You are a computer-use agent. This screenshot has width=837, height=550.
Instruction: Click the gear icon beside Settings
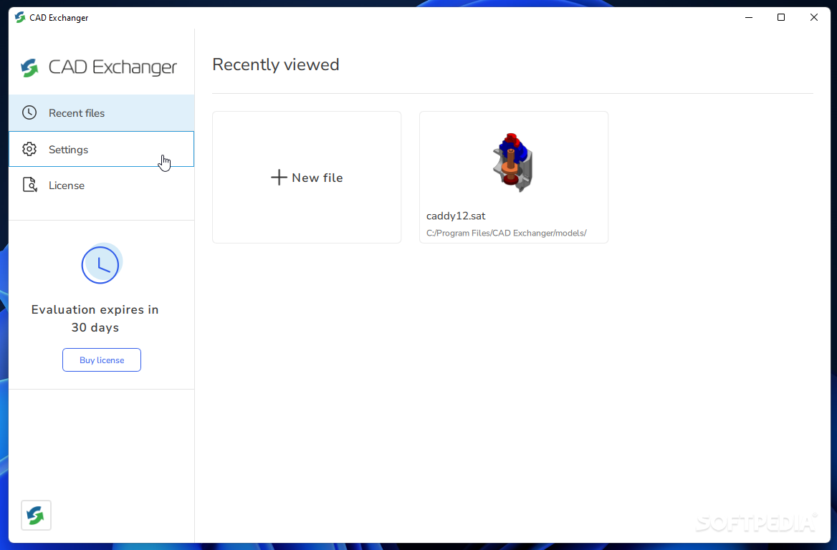[29, 149]
